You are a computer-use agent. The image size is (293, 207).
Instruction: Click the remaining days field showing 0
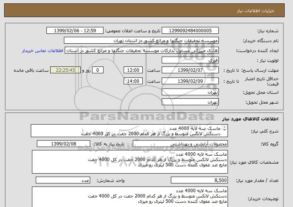tap(97, 70)
